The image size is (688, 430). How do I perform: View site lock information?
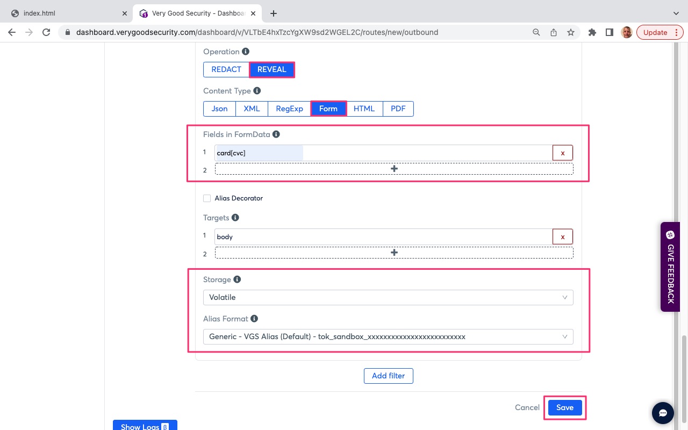[x=68, y=32]
